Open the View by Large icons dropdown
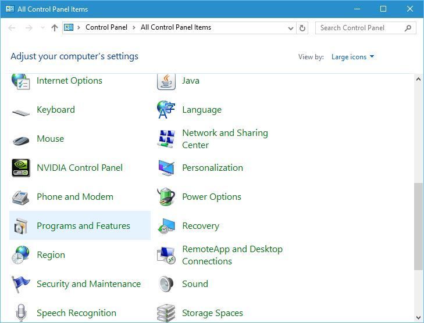Image resolution: width=424 pixels, height=323 pixels. click(x=353, y=57)
